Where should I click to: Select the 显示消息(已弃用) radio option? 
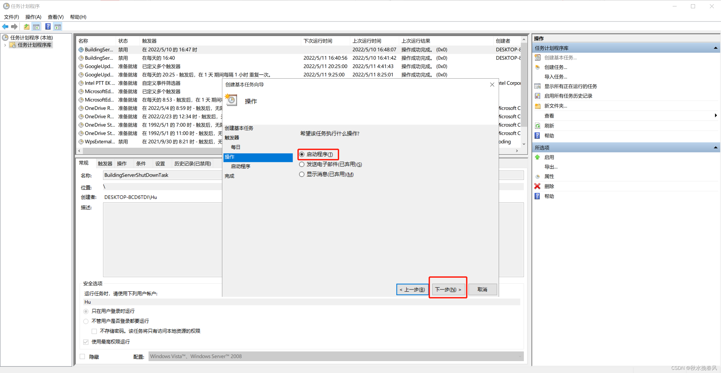(x=302, y=174)
